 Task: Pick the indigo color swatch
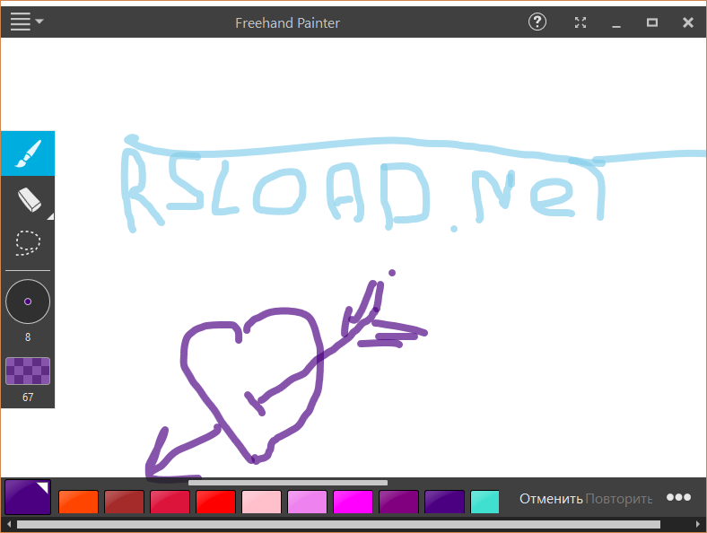445,502
